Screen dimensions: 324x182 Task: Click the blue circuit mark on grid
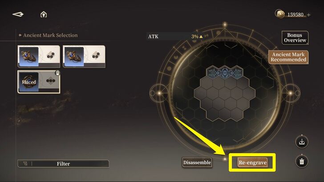[225, 72]
